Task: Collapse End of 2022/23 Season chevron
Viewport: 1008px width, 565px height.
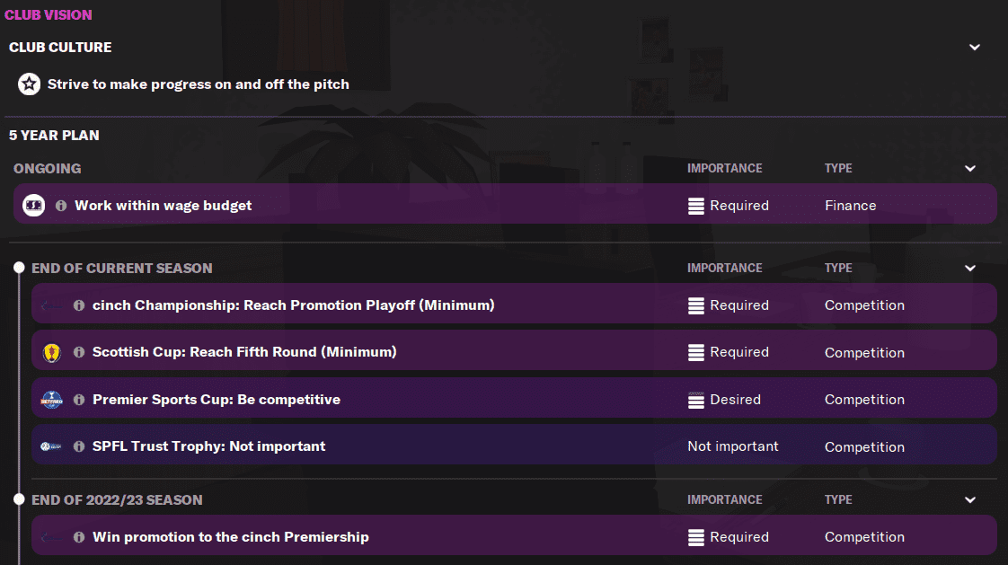Action: (970, 500)
